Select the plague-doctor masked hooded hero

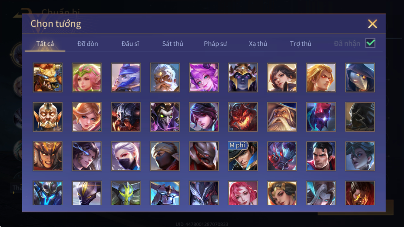(360, 77)
